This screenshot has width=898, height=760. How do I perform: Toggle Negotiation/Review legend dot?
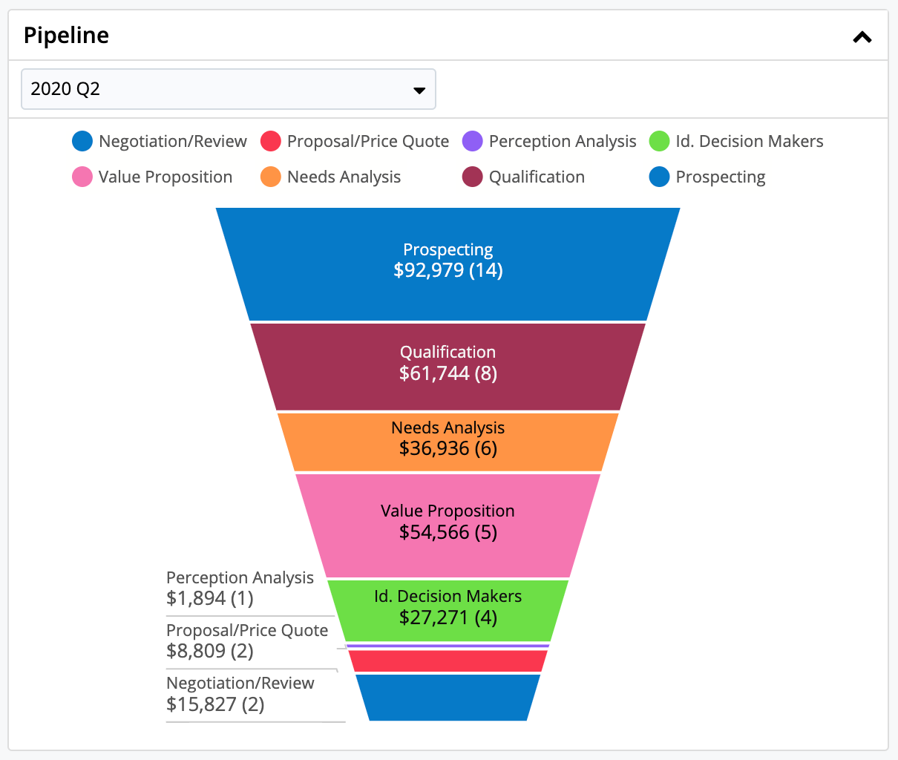(x=82, y=141)
